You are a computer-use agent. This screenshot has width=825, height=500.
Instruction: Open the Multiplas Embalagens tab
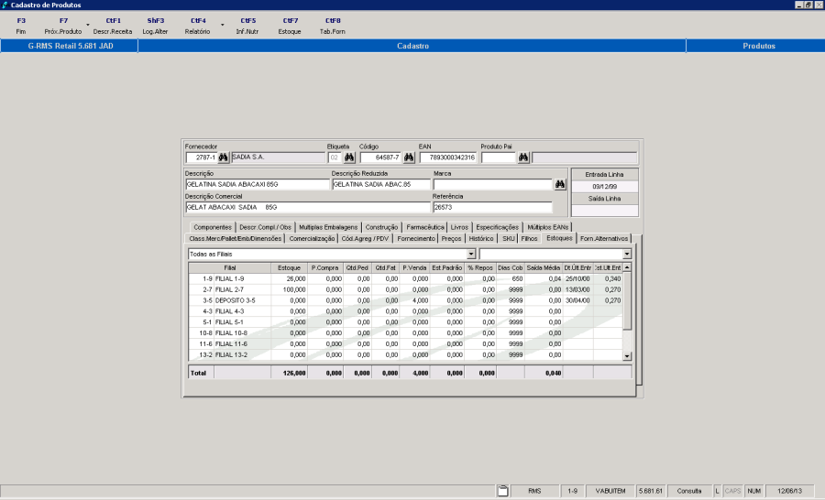point(328,227)
